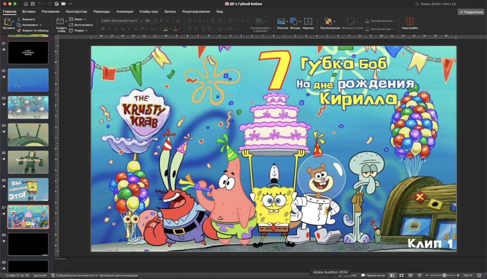Viewport: 487px width, 279px height.
Task: Toggle subscript formatting
Action: pyautogui.click(x=136, y=29)
